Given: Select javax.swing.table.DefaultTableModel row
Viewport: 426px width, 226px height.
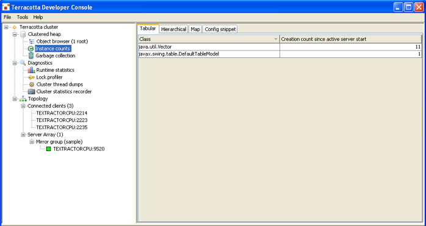Looking at the screenshot, I should click(x=280, y=54).
